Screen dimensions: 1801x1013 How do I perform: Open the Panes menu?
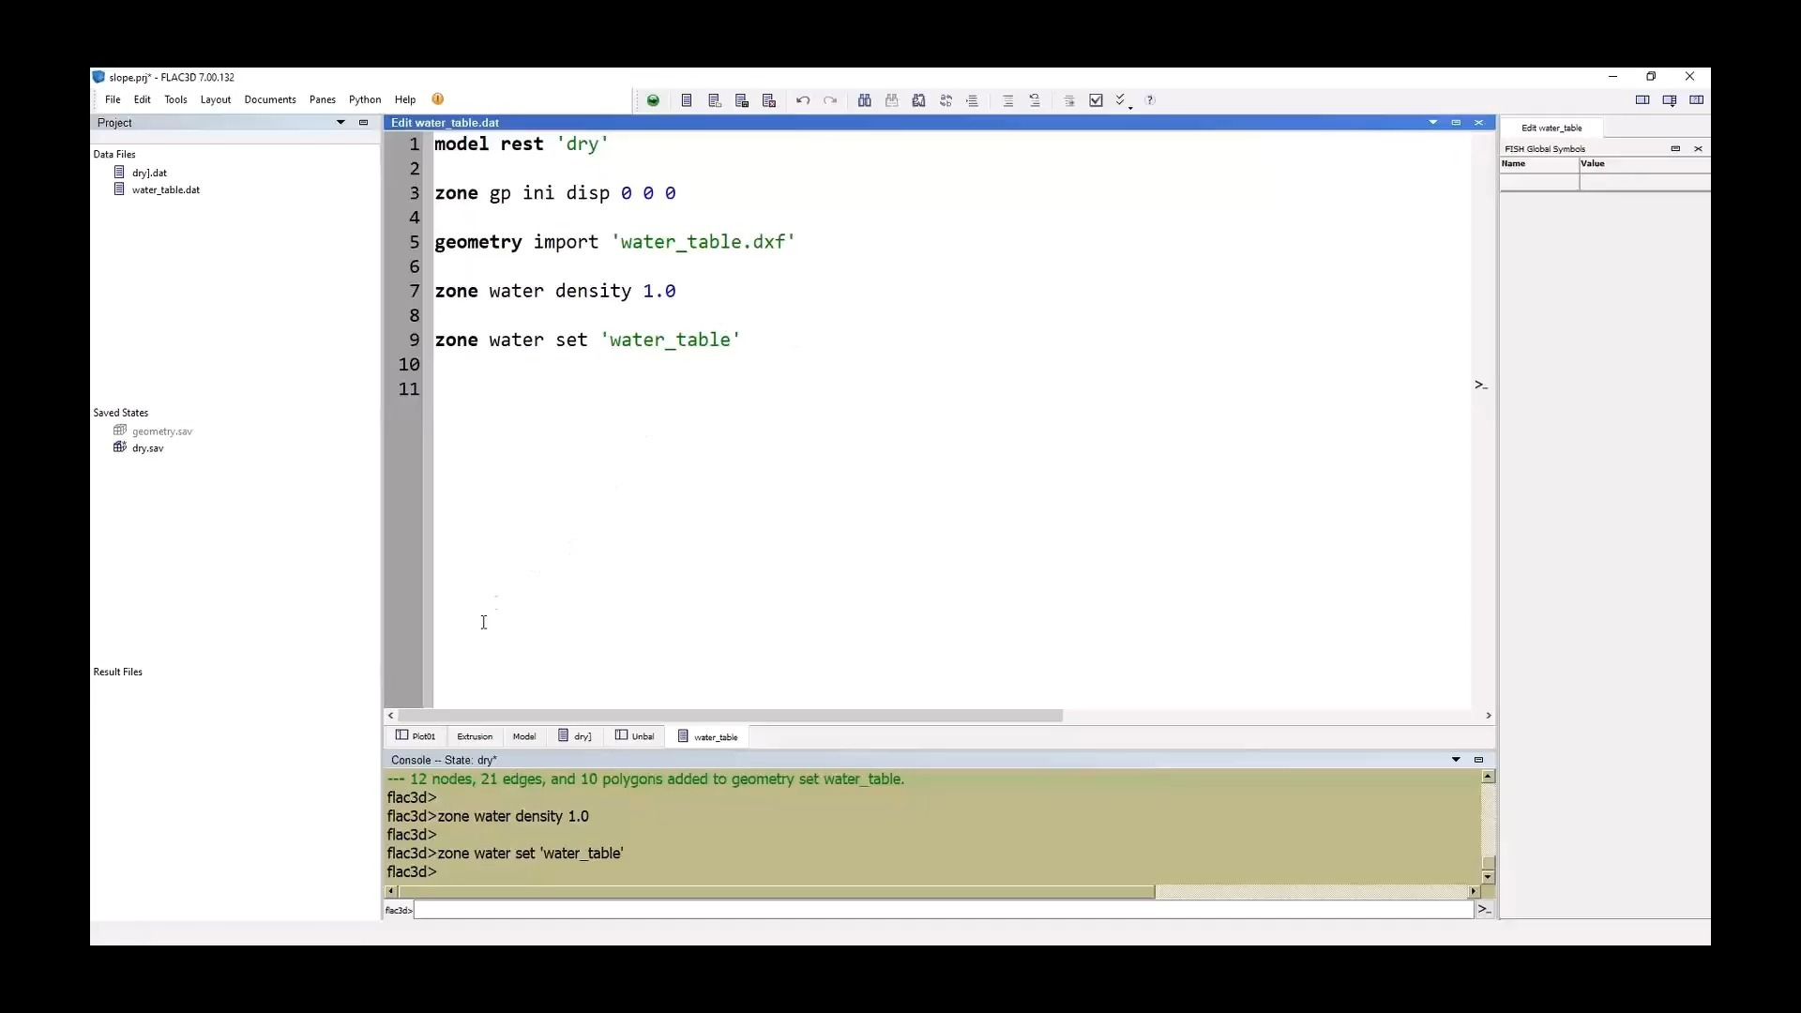coord(322,99)
